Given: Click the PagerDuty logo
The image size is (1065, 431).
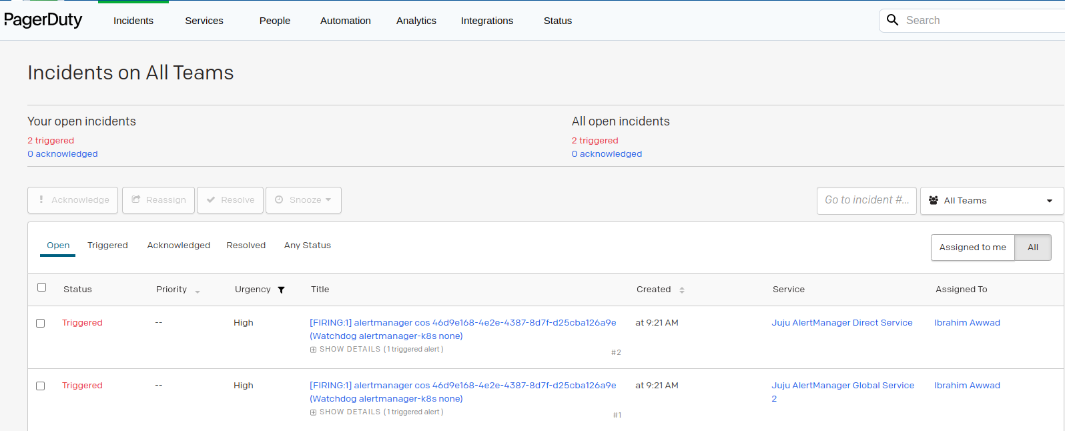Looking at the screenshot, I should click(x=43, y=20).
